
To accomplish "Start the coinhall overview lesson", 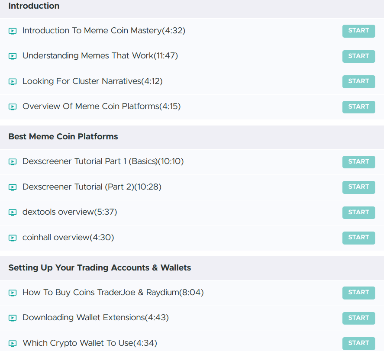I will coord(358,238).
